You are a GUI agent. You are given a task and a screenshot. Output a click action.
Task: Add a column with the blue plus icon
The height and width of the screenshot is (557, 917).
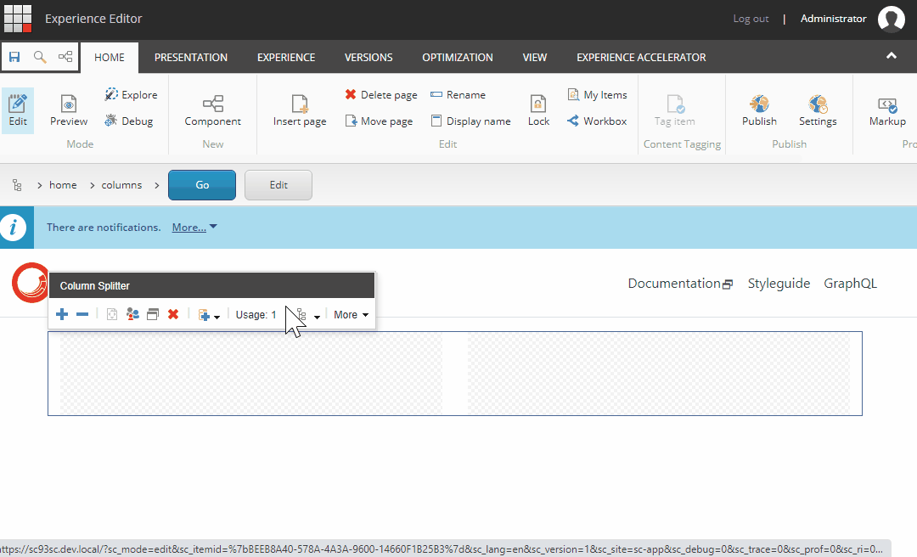[x=62, y=315]
